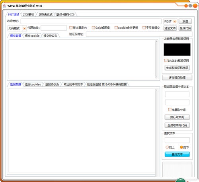Click the blue 查找文本 button
This screenshot has height=182, width=199.
[x=177, y=154]
